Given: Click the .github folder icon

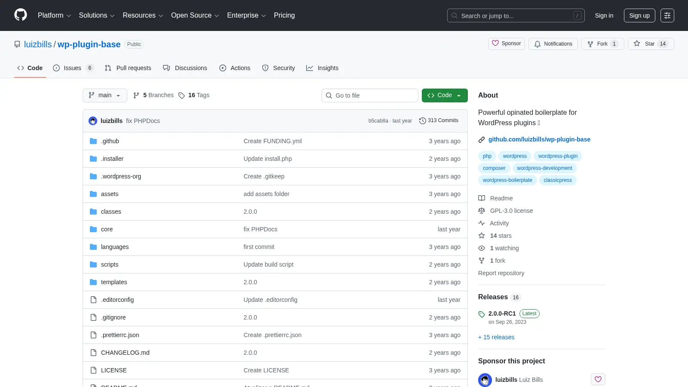Looking at the screenshot, I should click(x=93, y=141).
